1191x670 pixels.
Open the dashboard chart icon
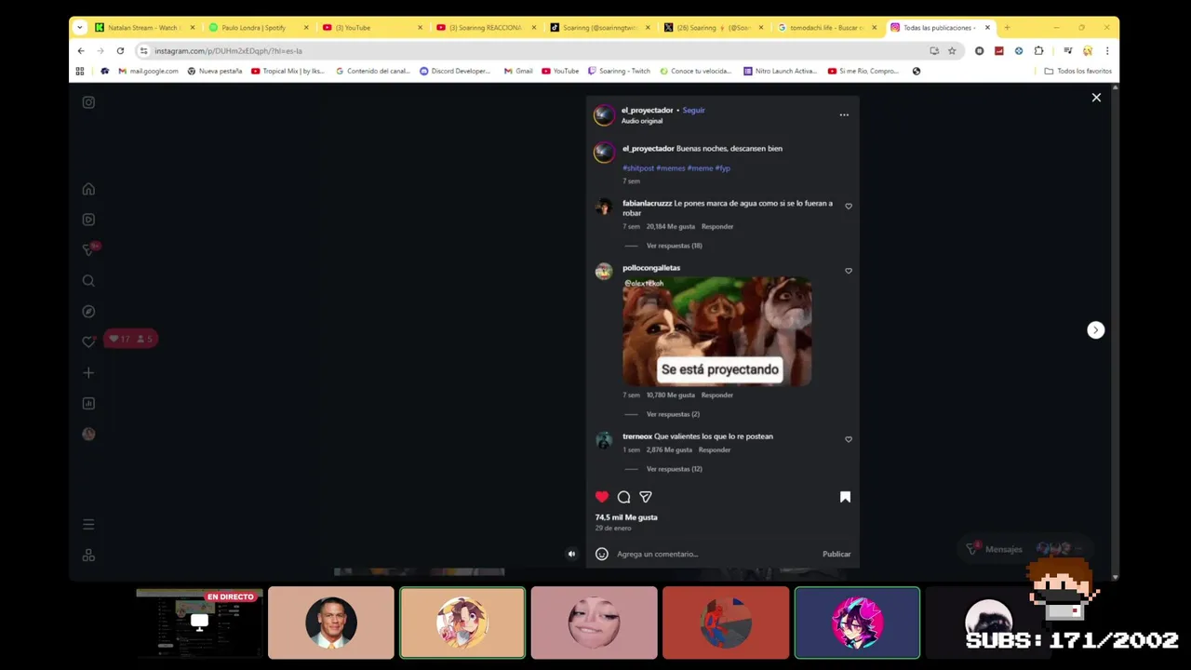(88, 403)
